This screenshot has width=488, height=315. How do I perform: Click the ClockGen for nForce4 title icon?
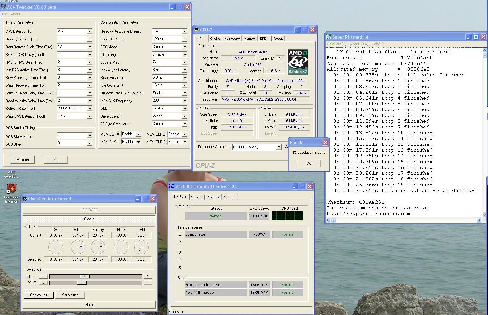click(24, 199)
